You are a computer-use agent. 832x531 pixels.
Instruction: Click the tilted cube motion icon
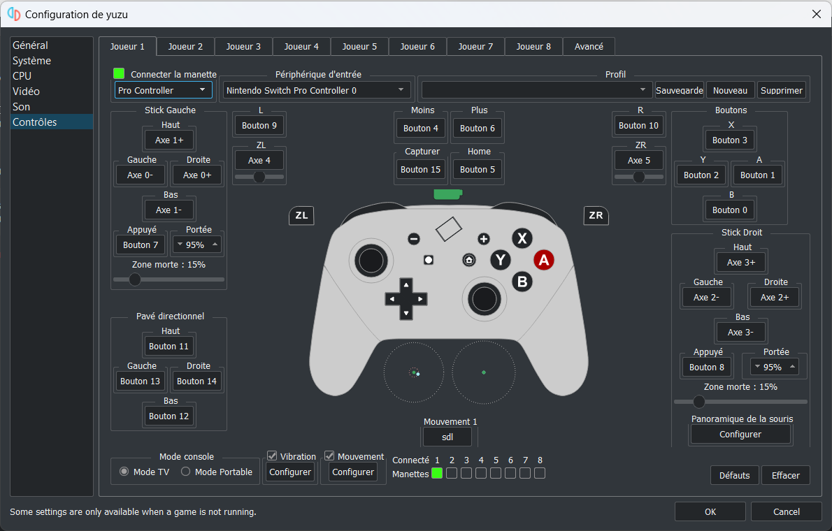pyautogui.click(x=448, y=229)
